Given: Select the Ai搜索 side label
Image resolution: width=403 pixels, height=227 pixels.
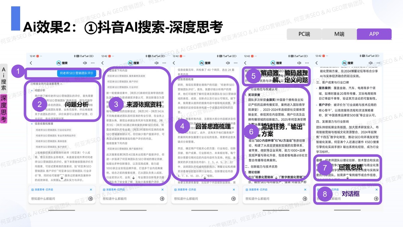Looking at the screenshot, I should tap(4, 79).
